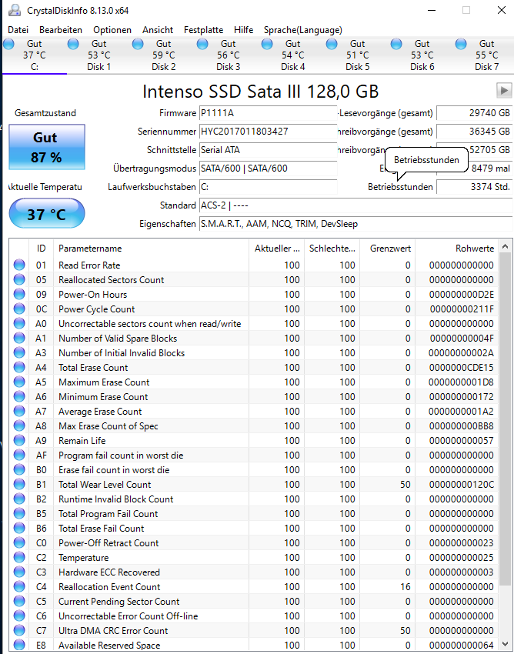Open the Festplatte menu
This screenshot has height=654, width=514.
[x=204, y=30]
